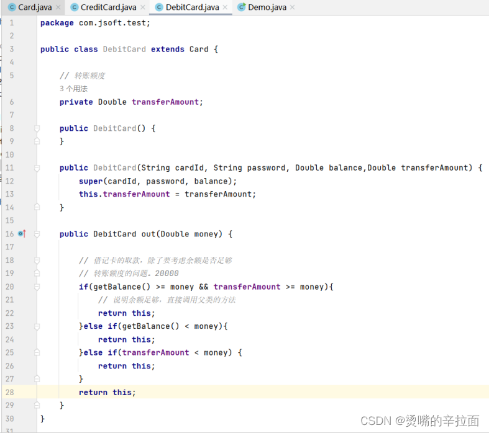Select the DebitCard.java tab

pos(192,7)
